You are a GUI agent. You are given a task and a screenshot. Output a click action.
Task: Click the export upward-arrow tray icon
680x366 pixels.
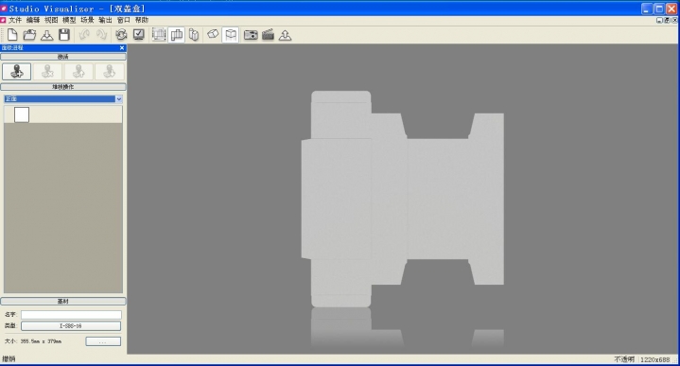coord(285,35)
